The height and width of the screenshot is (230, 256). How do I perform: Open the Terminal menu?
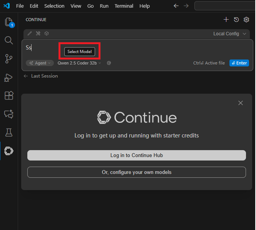click(x=124, y=6)
